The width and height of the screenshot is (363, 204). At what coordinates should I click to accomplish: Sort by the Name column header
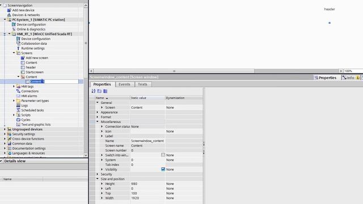coord(112,98)
